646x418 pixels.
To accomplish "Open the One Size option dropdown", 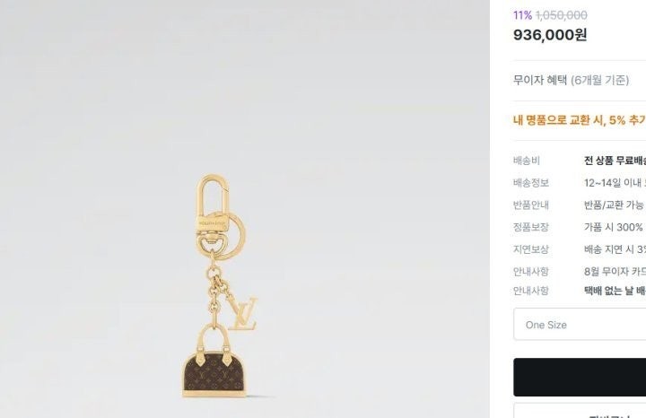I will pyautogui.click(x=580, y=325).
